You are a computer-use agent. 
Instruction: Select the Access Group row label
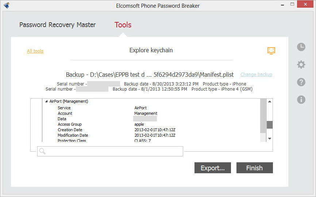[x=70, y=124]
